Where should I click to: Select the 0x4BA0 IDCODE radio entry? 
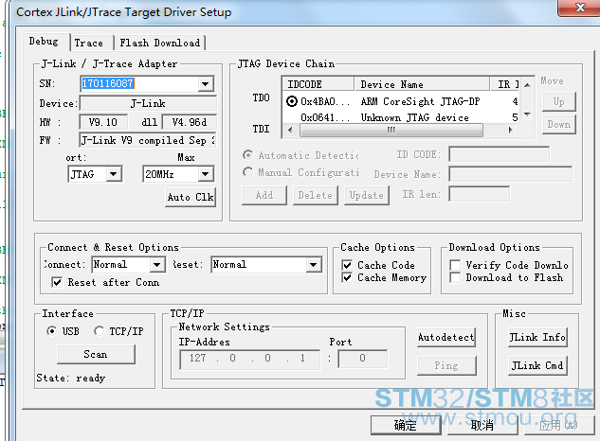(292, 101)
